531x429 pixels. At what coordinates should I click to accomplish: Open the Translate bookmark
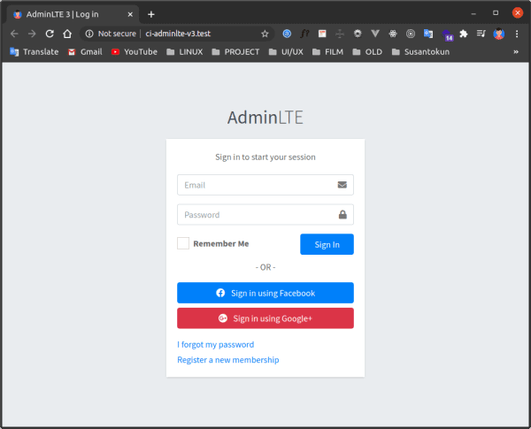[x=35, y=52]
